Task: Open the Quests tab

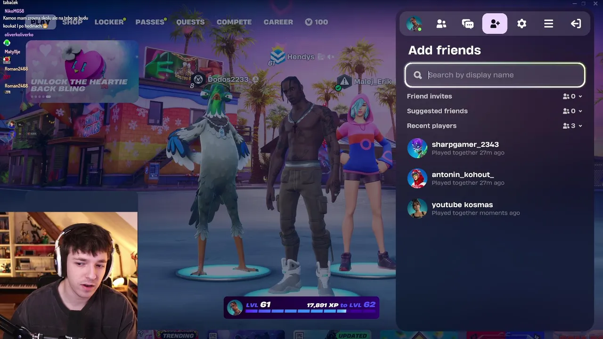Action: [190, 22]
